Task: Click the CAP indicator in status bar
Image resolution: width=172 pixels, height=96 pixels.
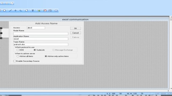Action: [x=157, y=94]
